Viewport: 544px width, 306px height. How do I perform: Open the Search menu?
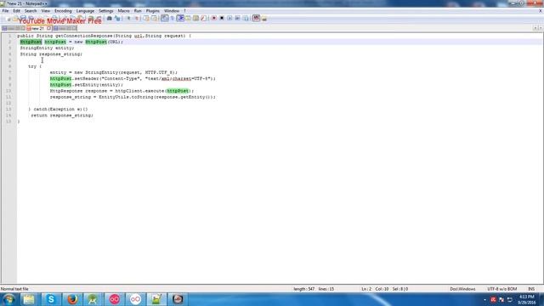pyautogui.click(x=31, y=11)
